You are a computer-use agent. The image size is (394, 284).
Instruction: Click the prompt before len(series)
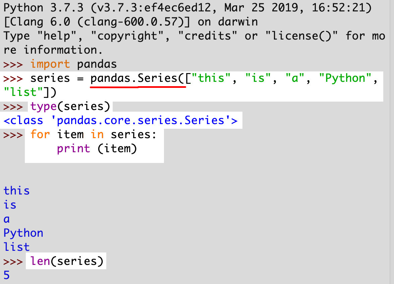pos(13,262)
